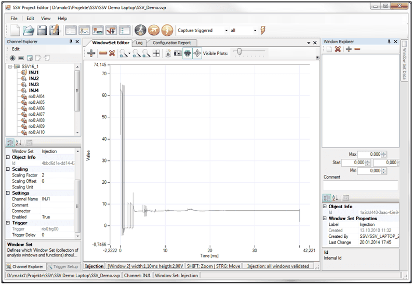Delete with WindowSet Editor red X icon
This screenshot has width=413, height=285.
(112, 53)
